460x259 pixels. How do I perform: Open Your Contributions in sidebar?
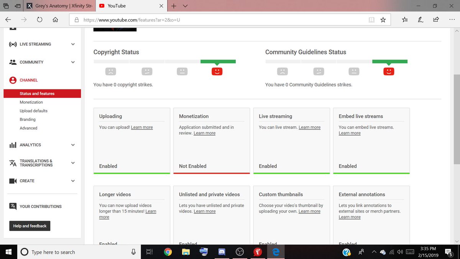[x=41, y=206]
